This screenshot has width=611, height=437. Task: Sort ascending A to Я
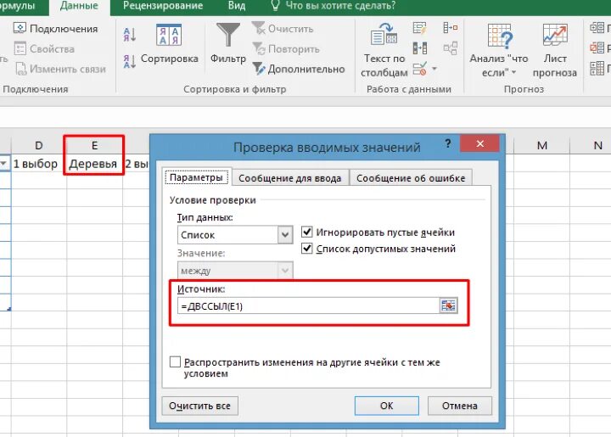130,35
